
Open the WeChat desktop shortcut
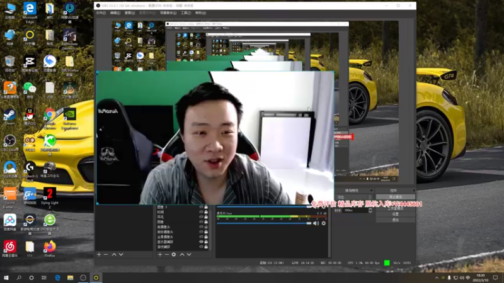tap(30, 90)
